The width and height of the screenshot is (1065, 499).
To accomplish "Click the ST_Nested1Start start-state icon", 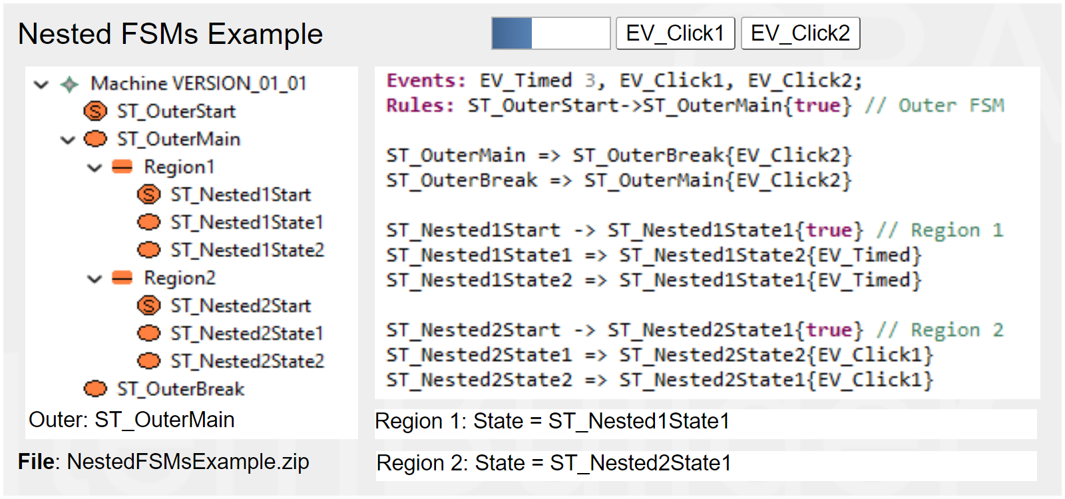I will [148, 194].
